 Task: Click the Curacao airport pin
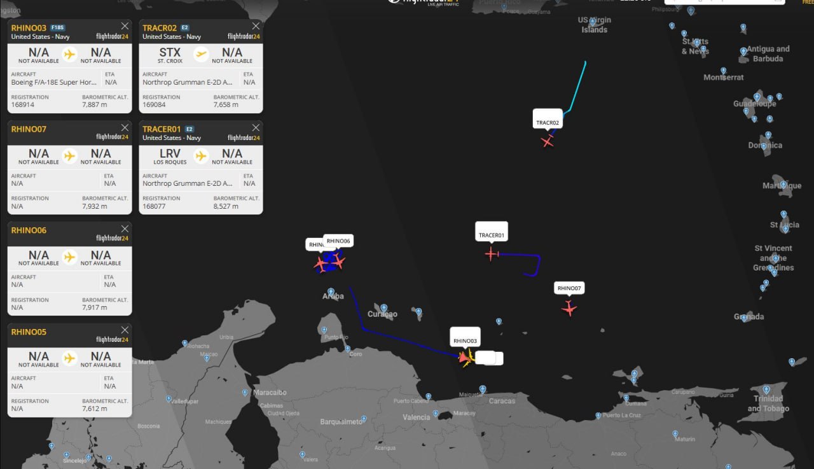coord(385,309)
